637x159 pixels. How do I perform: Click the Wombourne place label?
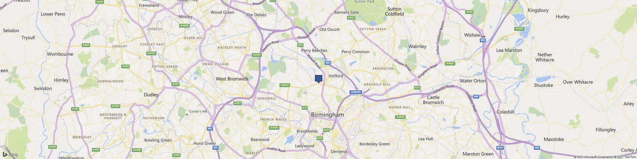[x=60, y=54]
